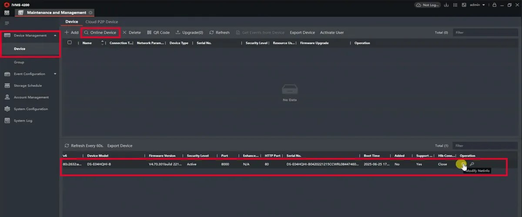Expand the Event Configuration section
This screenshot has height=217, width=522.
click(x=55, y=74)
